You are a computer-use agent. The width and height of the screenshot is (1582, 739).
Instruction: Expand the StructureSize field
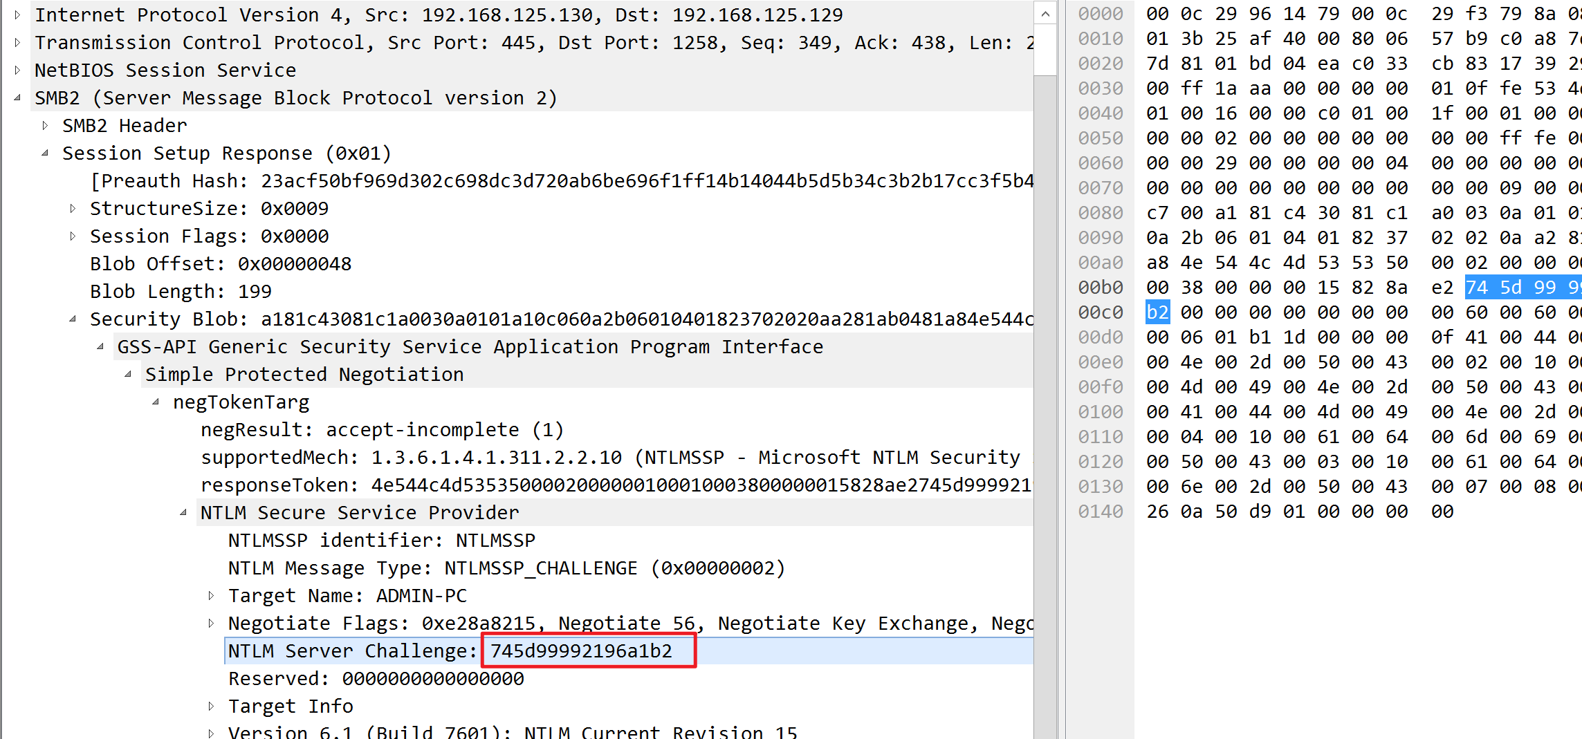[73, 208]
